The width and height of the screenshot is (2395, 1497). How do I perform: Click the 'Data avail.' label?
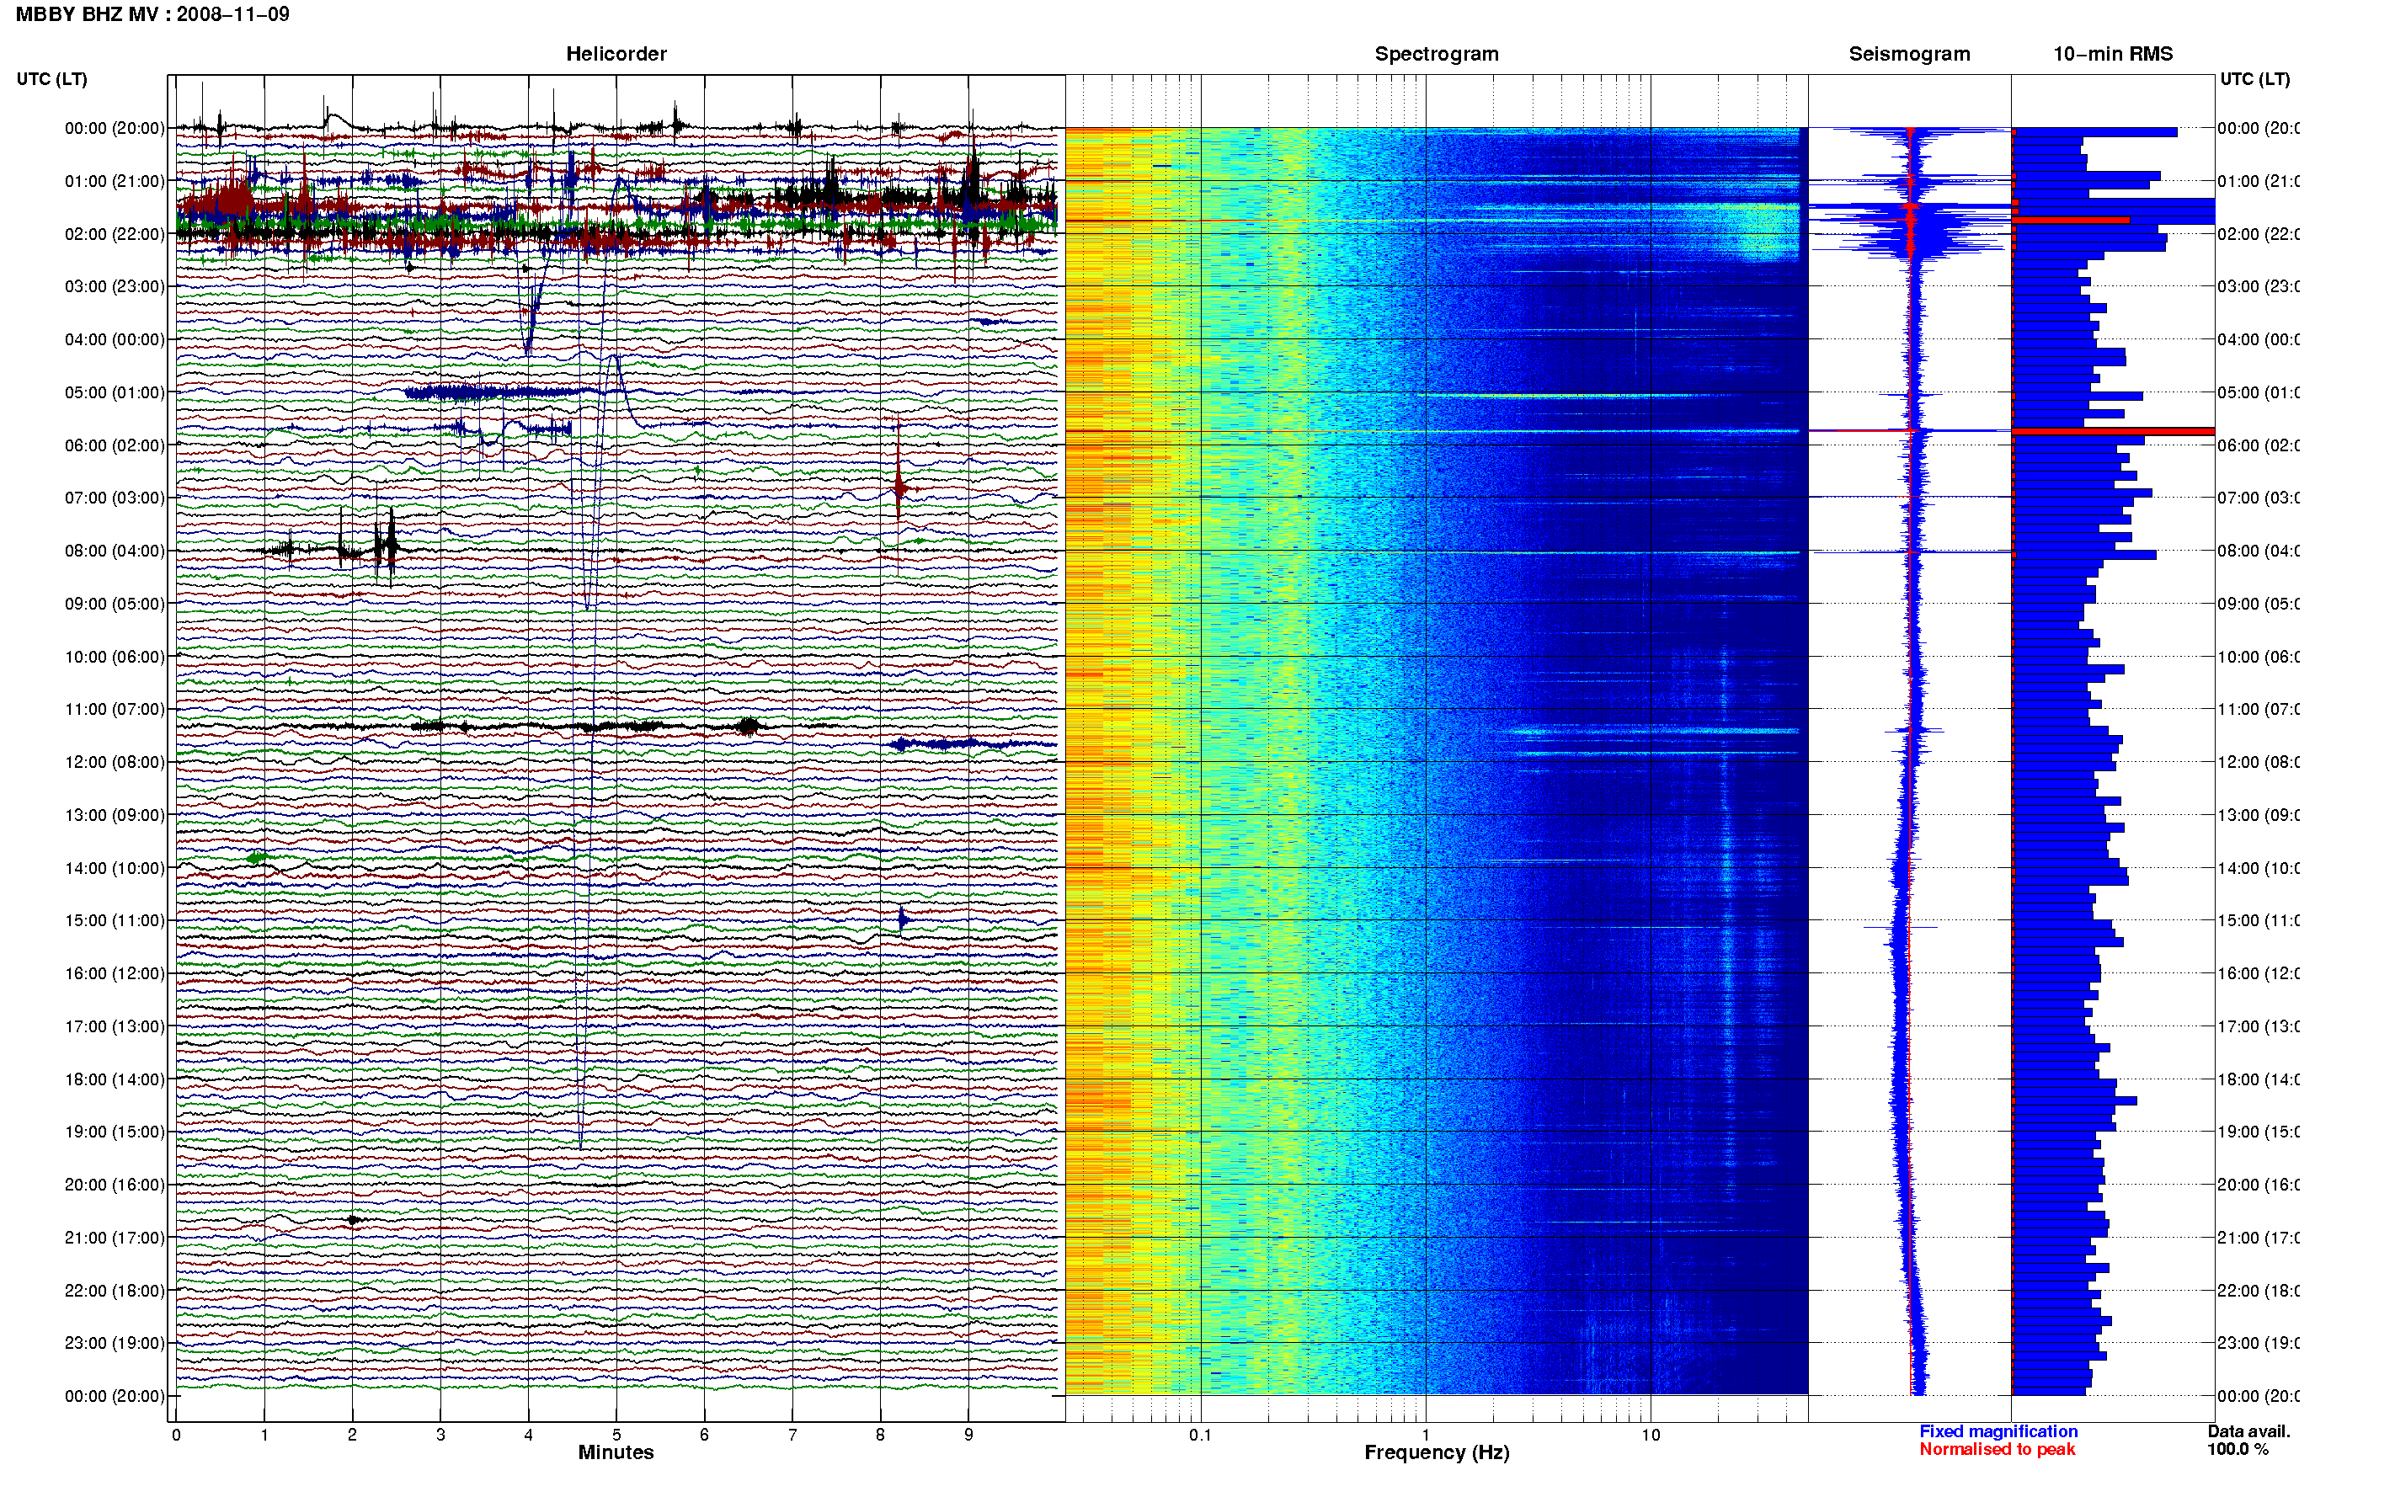(2248, 1431)
